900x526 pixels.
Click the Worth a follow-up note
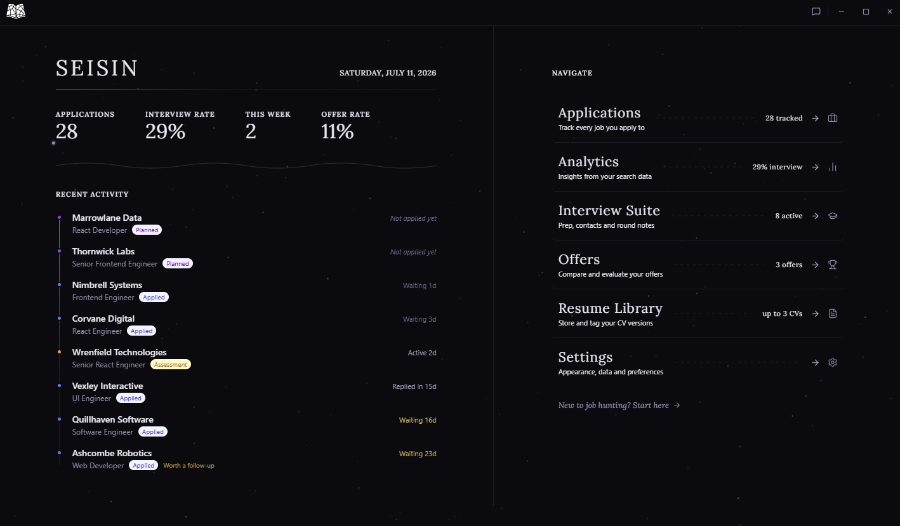(x=189, y=466)
